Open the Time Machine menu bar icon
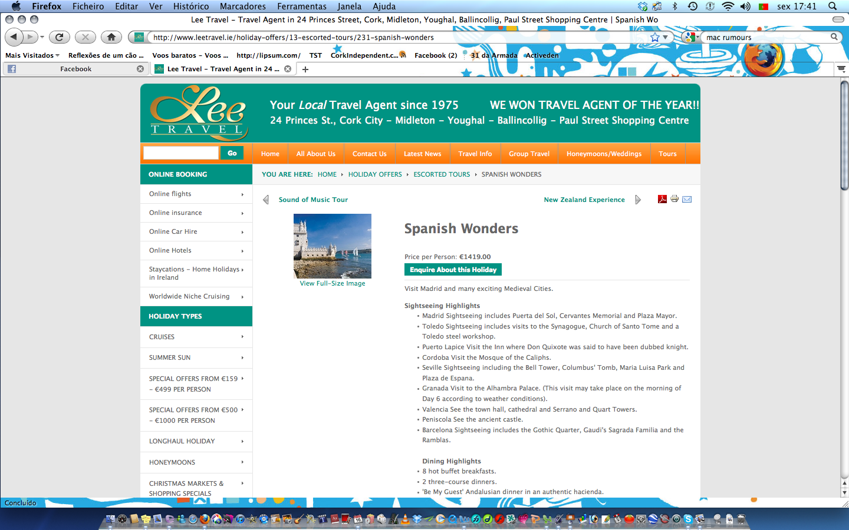 tap(693, 6)
